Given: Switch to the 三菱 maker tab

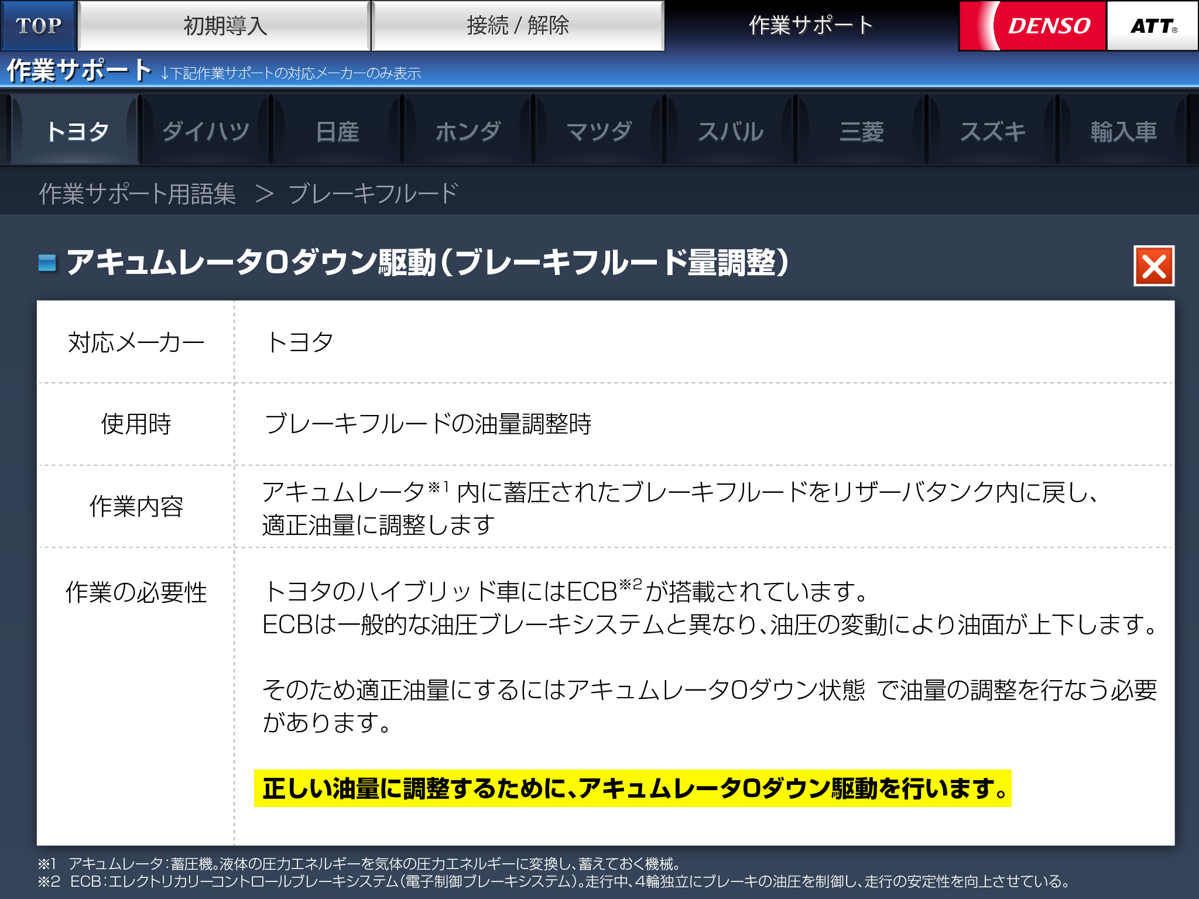Looking at the screenshot, I should click(x=862, y=131).
